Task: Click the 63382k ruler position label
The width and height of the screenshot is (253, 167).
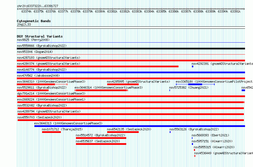Action: point(125,11)
